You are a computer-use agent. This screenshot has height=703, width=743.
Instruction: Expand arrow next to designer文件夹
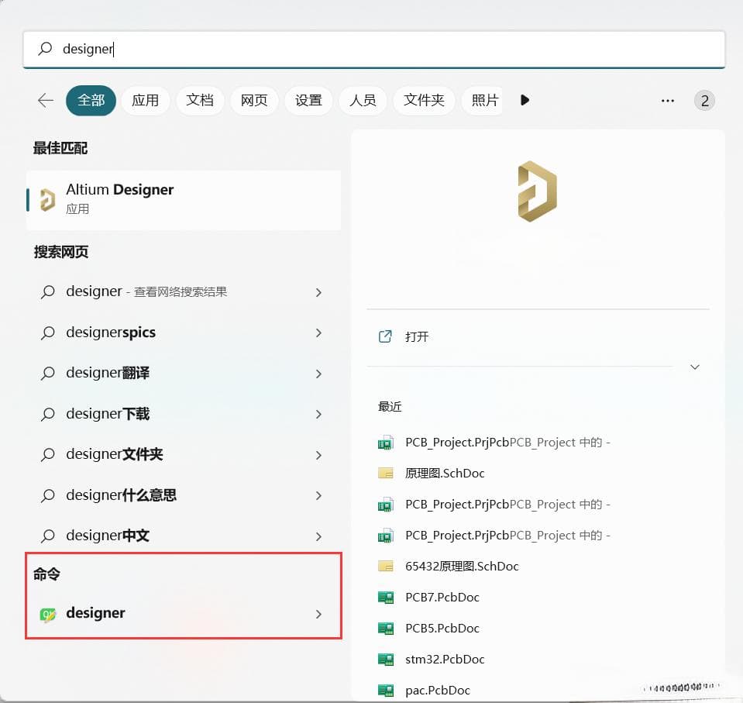(x=319, y=455)
